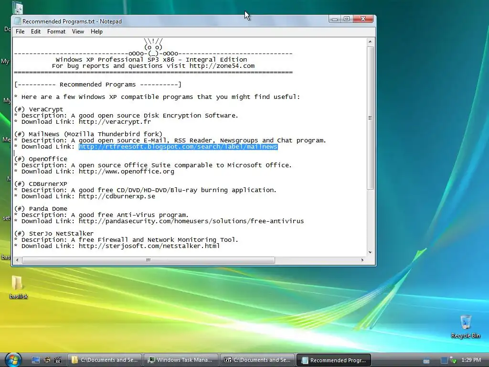Click the clapperboard quick launch icon

(x=58, y=360)
